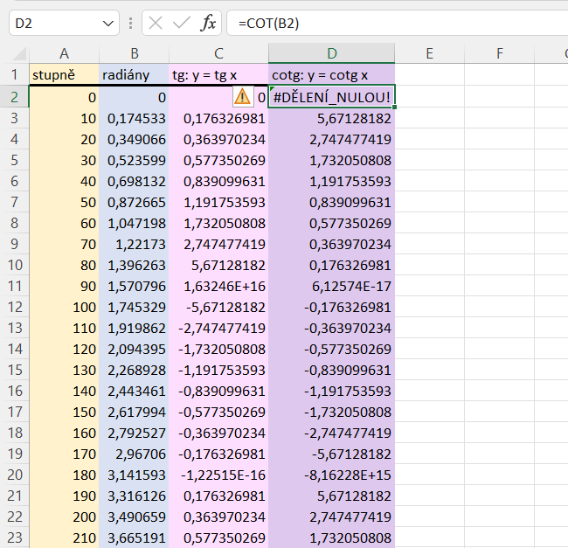Click the formula bar containing =COT(B2)
568x548 pixels.
393,24
